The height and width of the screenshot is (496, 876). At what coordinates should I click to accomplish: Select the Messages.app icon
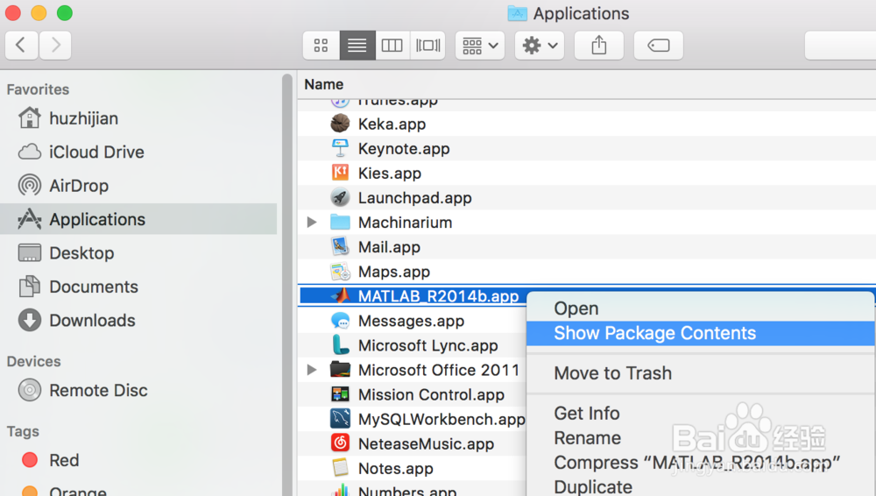tap(340, 321)
